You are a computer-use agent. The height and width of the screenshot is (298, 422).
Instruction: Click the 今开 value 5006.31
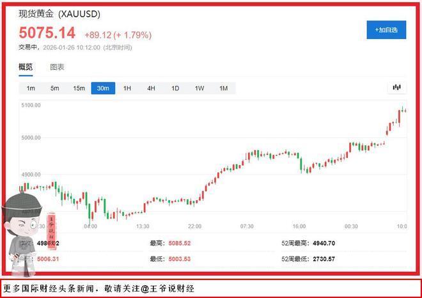tap(48, 259)
